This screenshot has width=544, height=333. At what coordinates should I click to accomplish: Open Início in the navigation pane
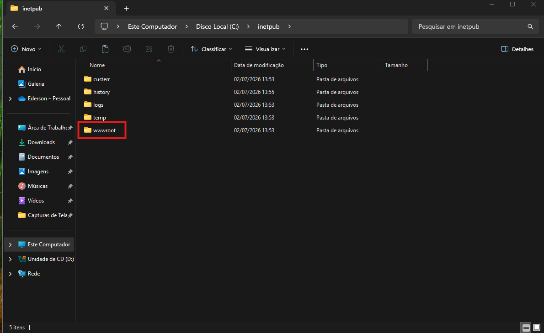click(x=34, y=70)
